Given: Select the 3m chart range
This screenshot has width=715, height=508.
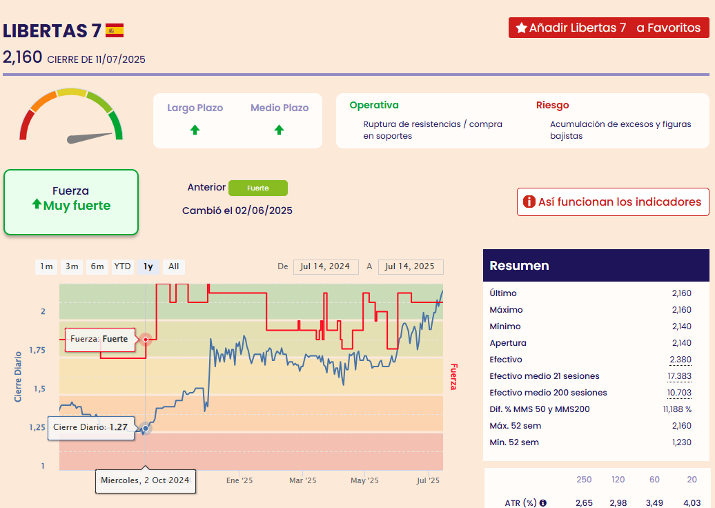Looking at the screenshot, I should click(x=72, y=266).
